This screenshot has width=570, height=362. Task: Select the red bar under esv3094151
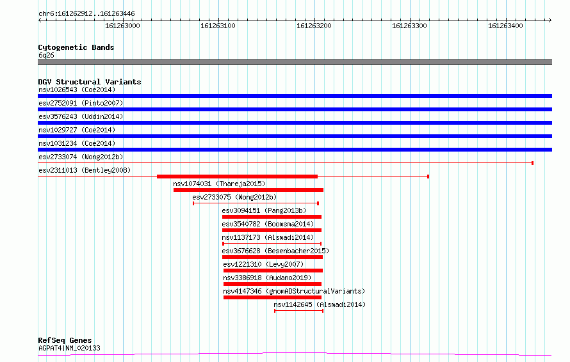tap(272, 217)
